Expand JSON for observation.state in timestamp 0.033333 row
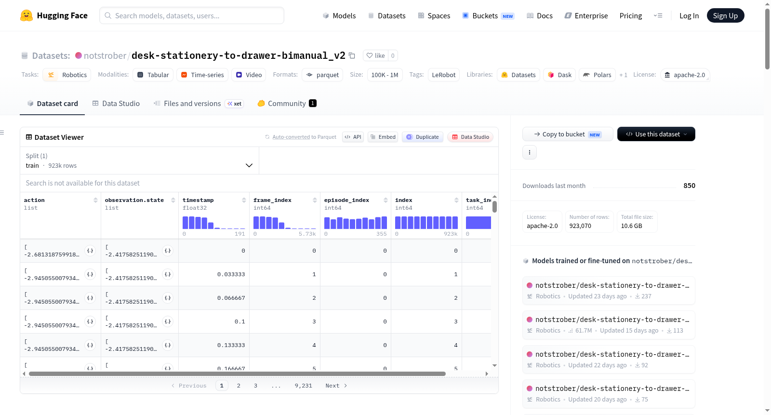The width and height of the screenshot is (771, 415). (x=168, y=274)
